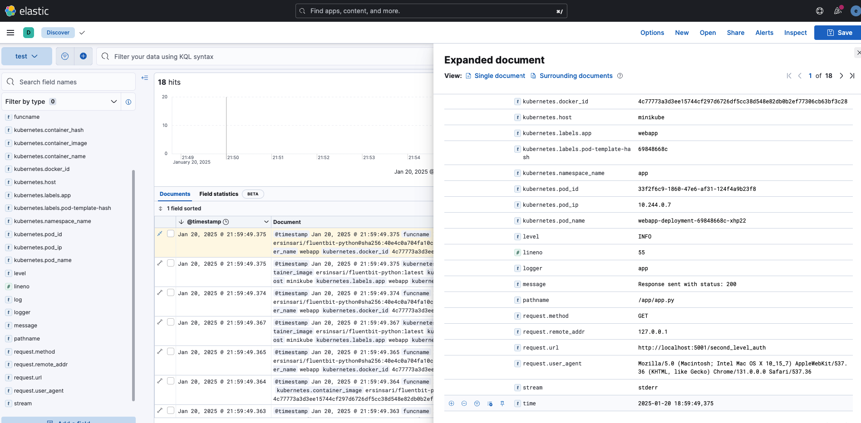Open the user avatar menu

coord(856,11)
